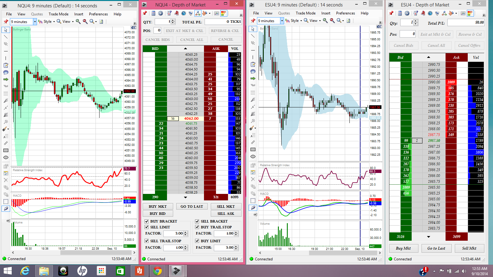Open the Preferences menu in the ESU4 chart
Viewport: 493px width, 277px height.
point(345,13)
